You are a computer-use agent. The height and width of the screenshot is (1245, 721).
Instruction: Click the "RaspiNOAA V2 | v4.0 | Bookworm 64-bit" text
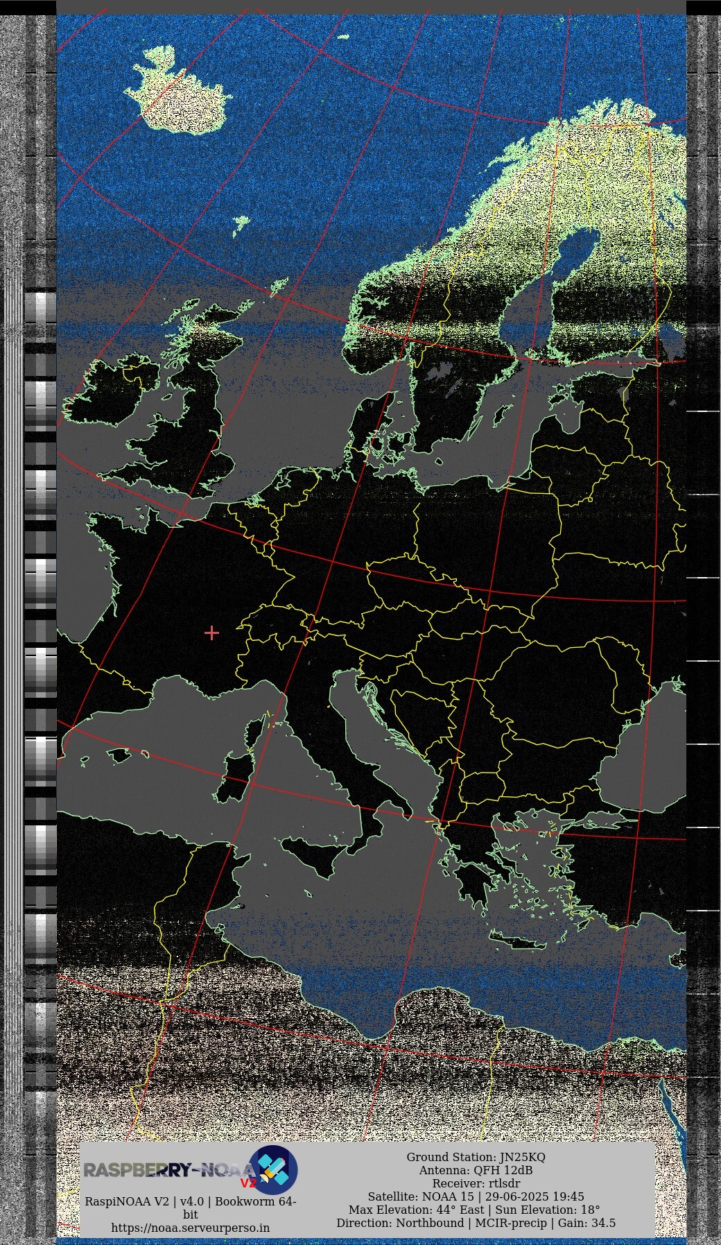191,1208
